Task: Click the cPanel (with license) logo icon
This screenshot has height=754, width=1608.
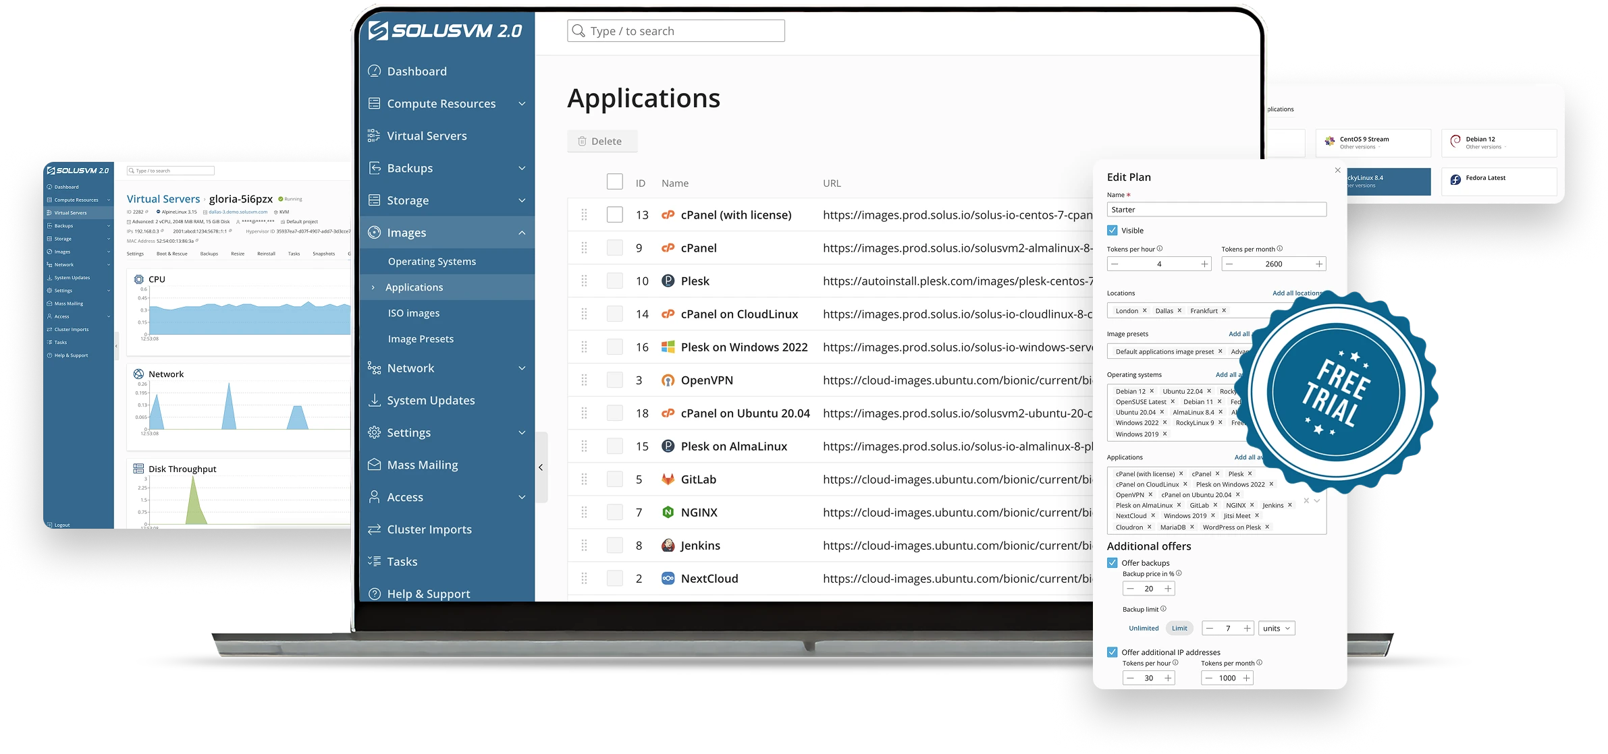Action: click(x=668, y=214)
